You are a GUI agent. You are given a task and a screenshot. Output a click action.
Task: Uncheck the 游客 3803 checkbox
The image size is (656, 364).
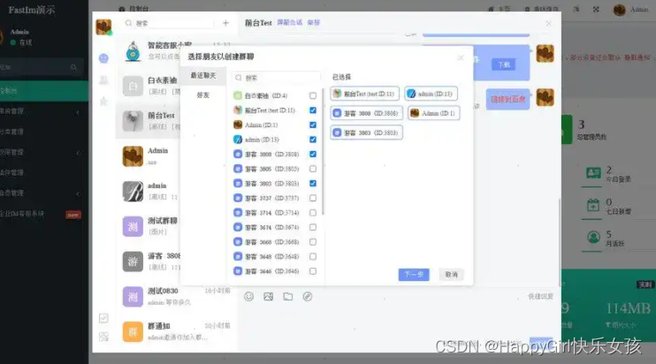(312, 184)
